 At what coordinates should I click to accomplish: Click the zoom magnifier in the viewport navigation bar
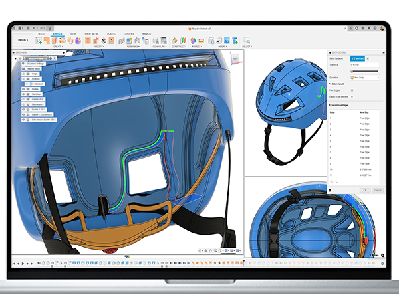pyautogui.click(x=215, y=250)
